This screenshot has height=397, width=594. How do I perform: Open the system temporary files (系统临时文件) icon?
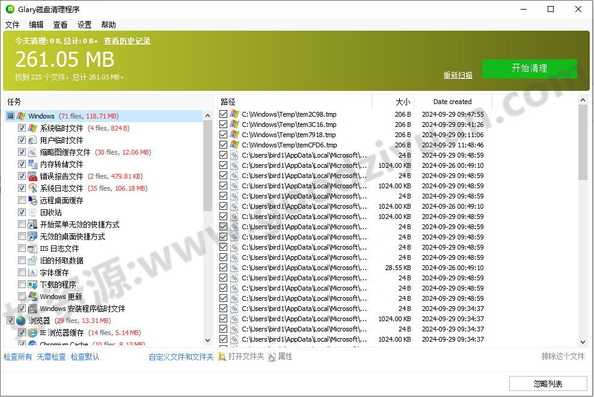coord(31,128)
